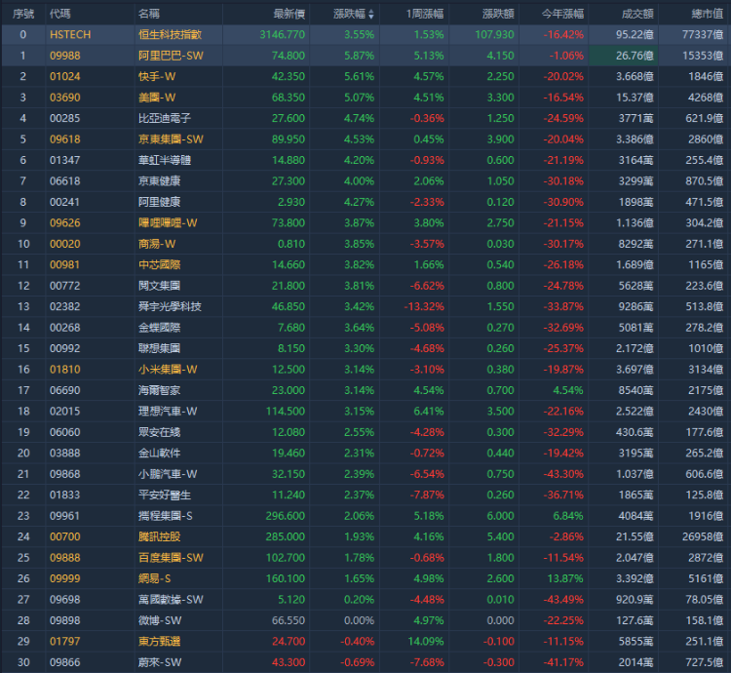Sort by the 最新價 column header

coord(289,14)
